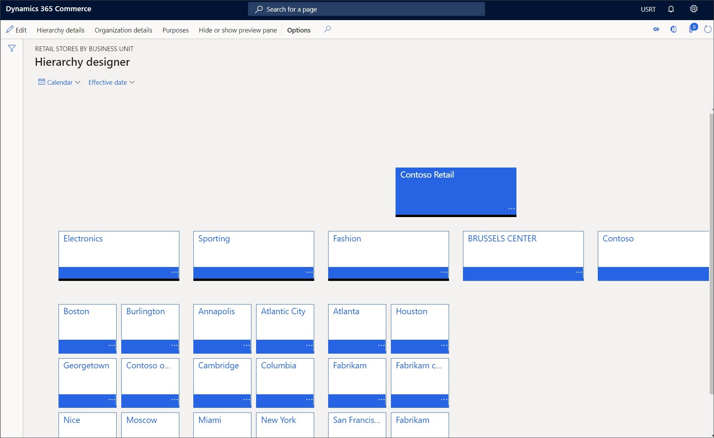Open the filter pane funnel icon

coord(12,48)
